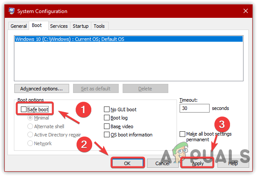Click the Delete button
Viewport: 257px width, 176px height.
[x=145, y=89]
